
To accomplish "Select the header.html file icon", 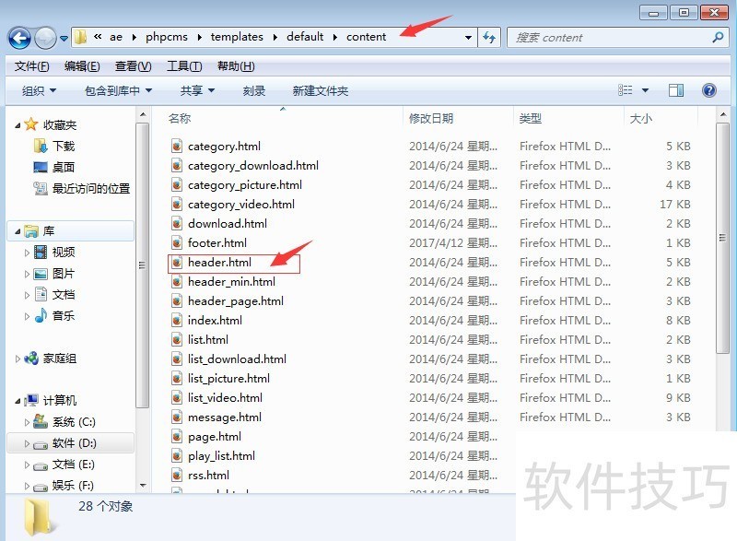I will (177, 263).
